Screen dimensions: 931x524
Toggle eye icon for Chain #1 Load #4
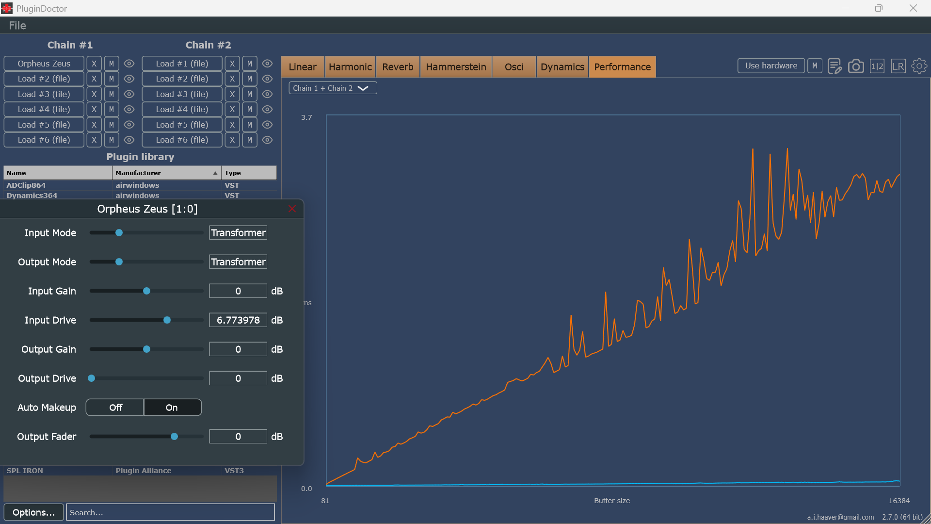[x=129, y=109]
